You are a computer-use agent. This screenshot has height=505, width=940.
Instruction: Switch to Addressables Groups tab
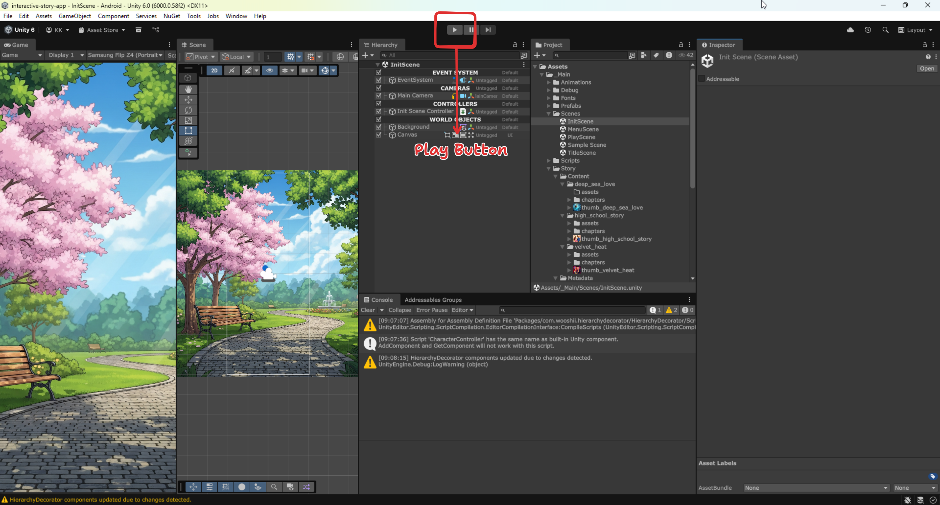[433, 300]
